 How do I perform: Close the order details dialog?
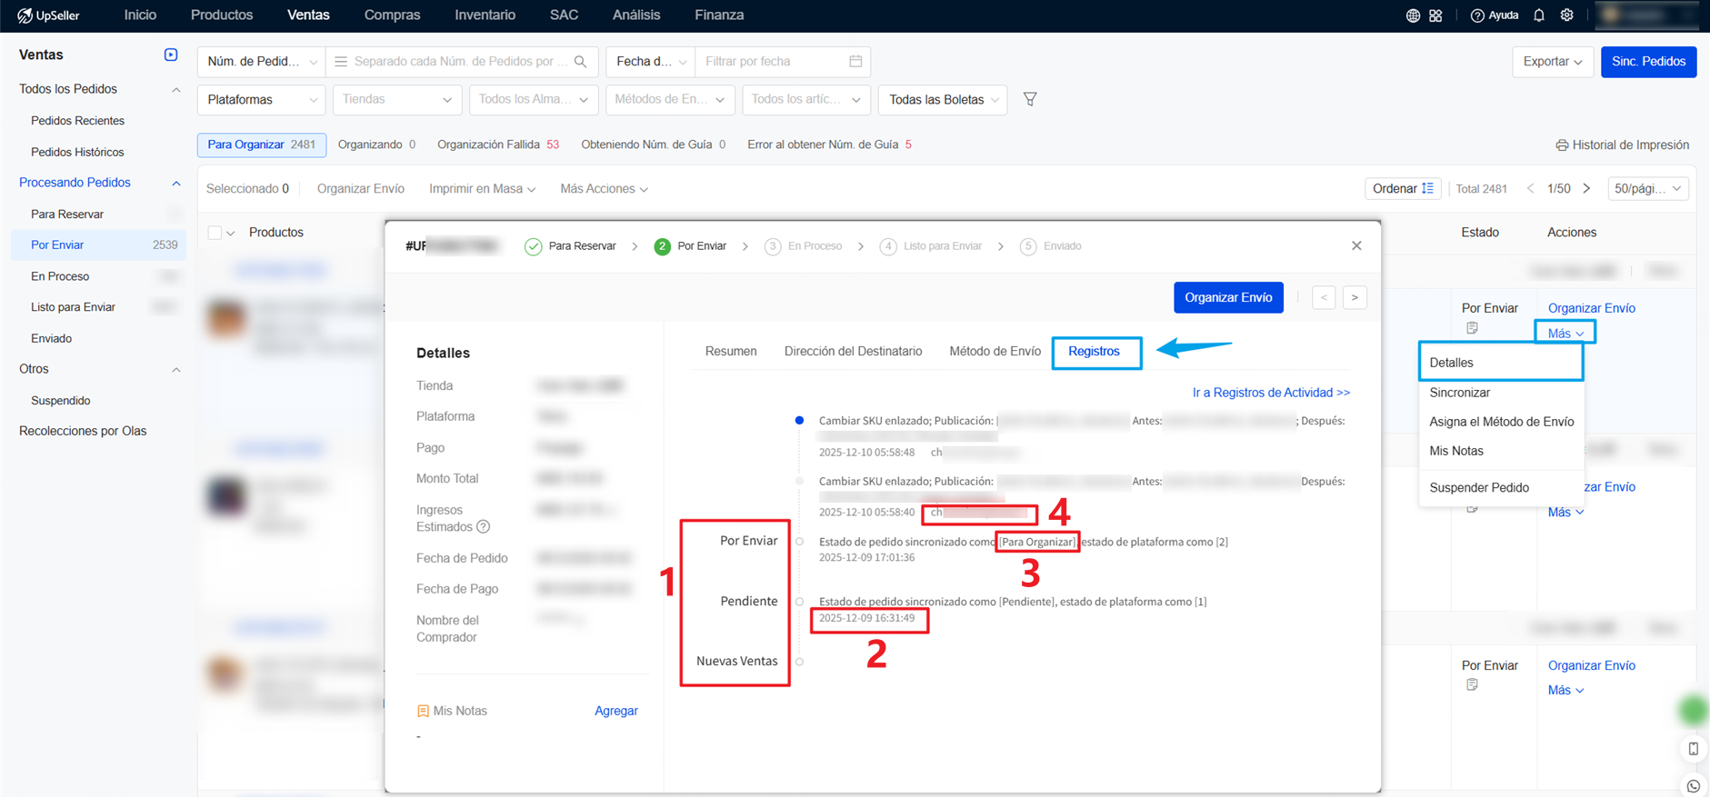[x=1356, y=246]
